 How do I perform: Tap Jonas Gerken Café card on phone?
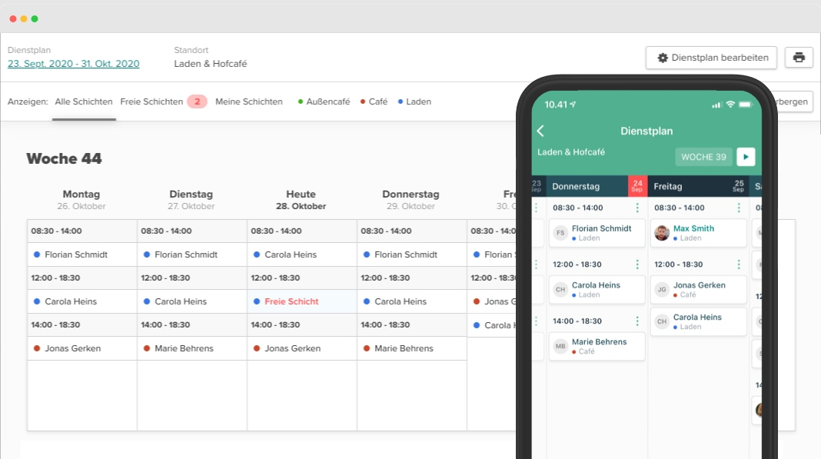coord(699,289)
